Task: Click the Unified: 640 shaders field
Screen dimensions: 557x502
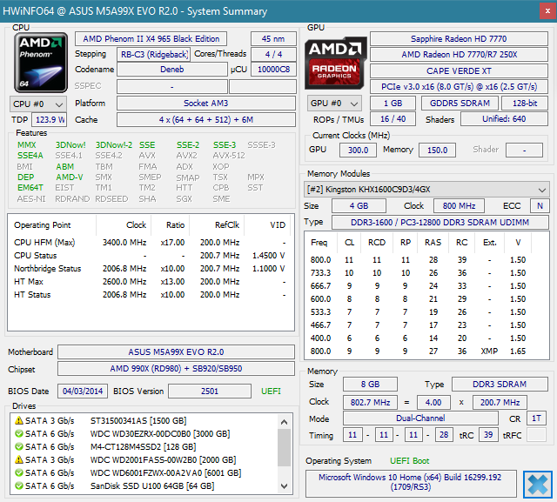Action: (504, 119)
